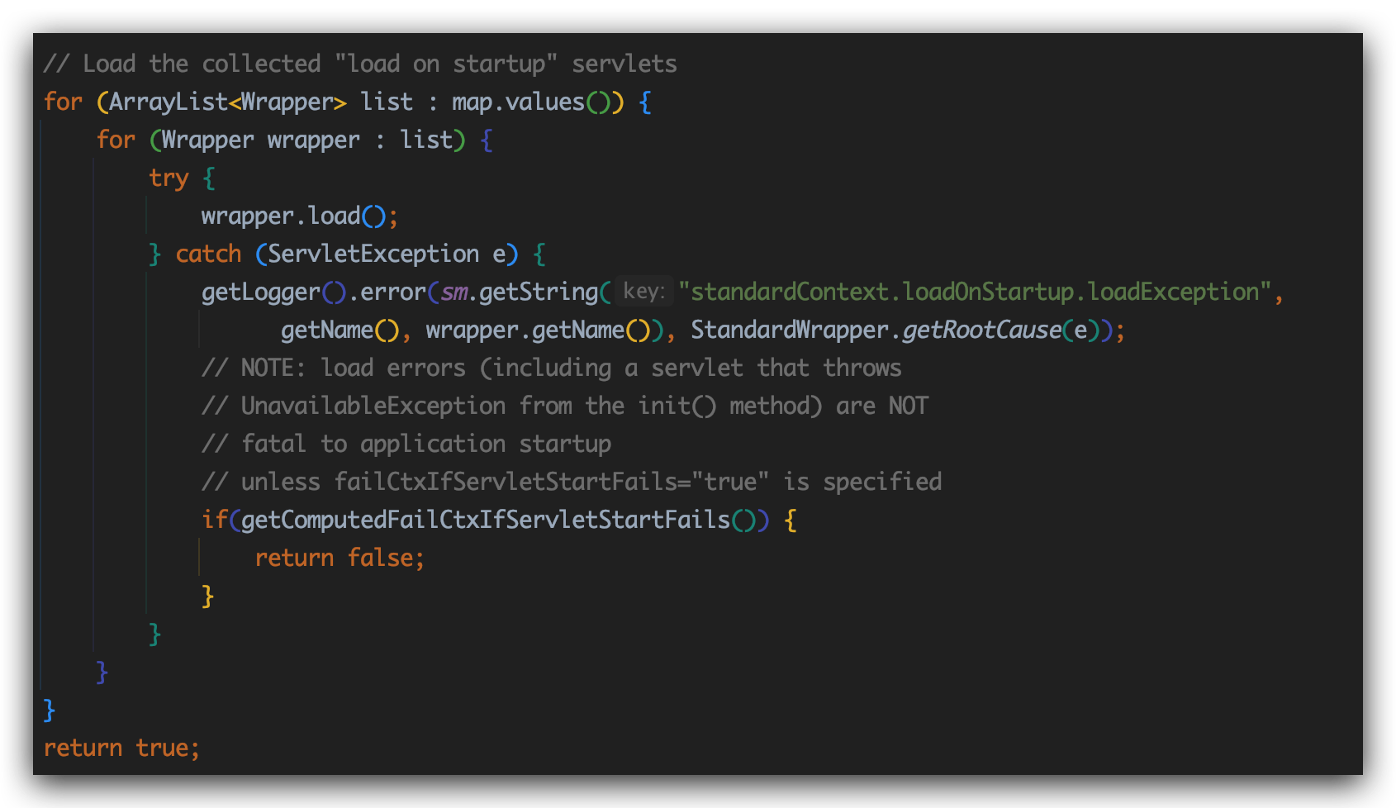Click the try keyword
Screen dimensions: 1396x808
tap(169, 178)
